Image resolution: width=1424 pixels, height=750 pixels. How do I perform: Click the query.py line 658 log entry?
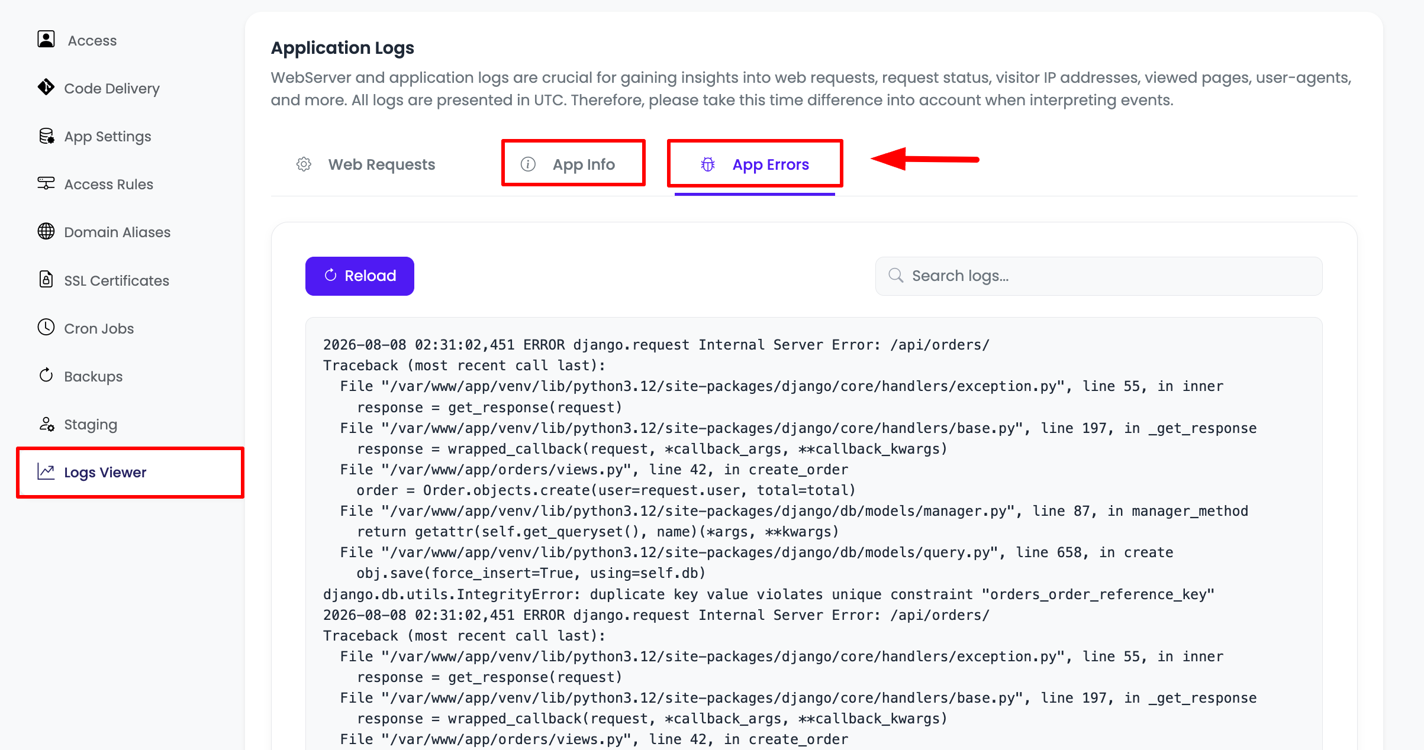(756, 552)
